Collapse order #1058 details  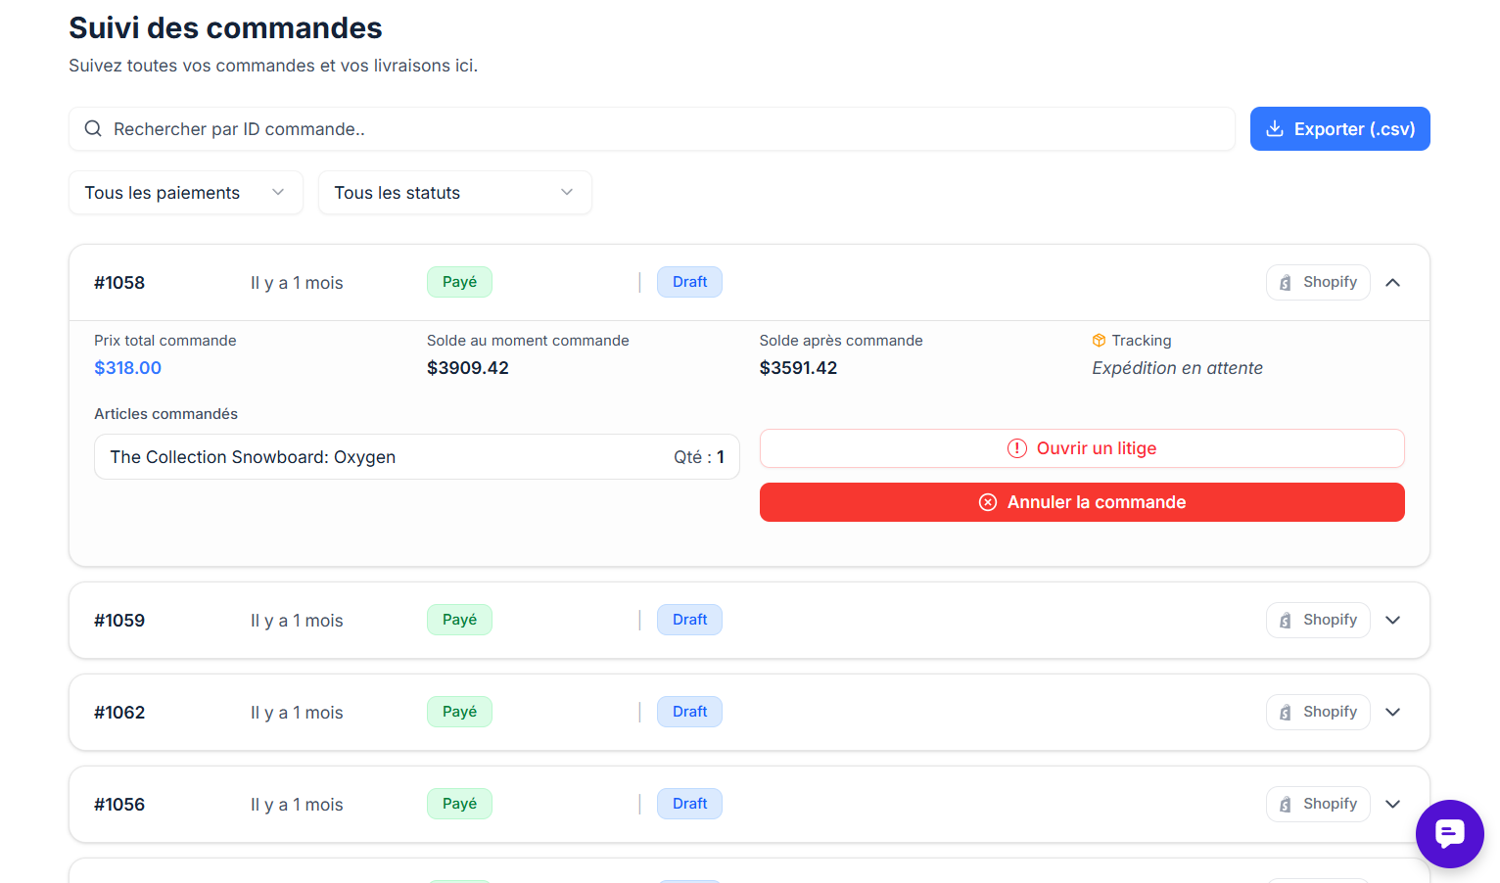tap(1393, 283)
